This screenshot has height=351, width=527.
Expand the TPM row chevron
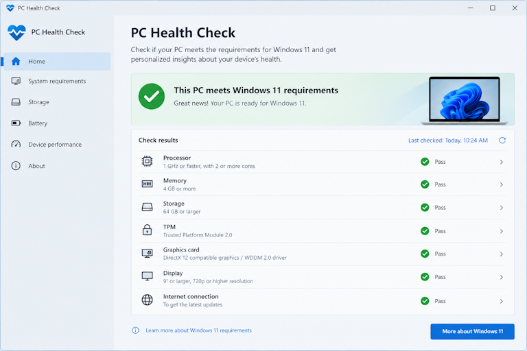pyautogui.click(x=501, y=231)
